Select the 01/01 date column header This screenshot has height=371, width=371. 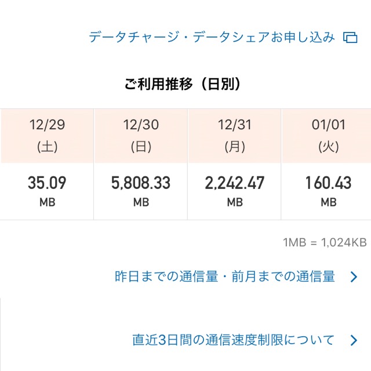pos(328,125)
